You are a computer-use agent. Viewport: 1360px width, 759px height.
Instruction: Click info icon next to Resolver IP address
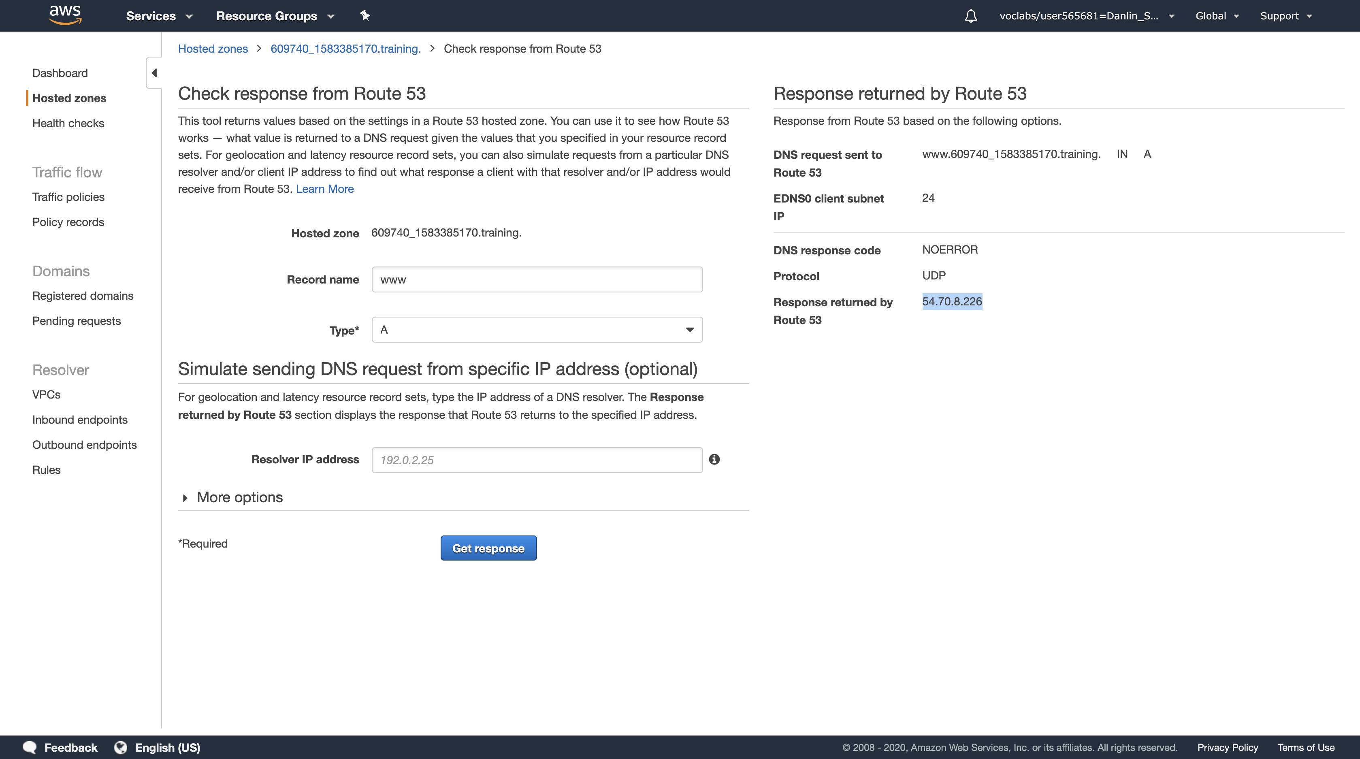pyautogui.click(x=714, y=459)
